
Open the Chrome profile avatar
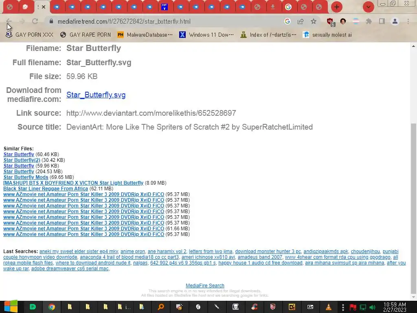[x=395, y=21]
